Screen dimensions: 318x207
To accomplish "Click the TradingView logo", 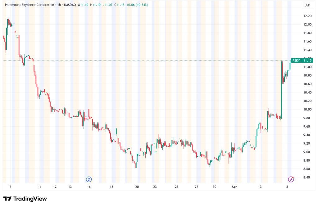I will click(x=25, y=199).
